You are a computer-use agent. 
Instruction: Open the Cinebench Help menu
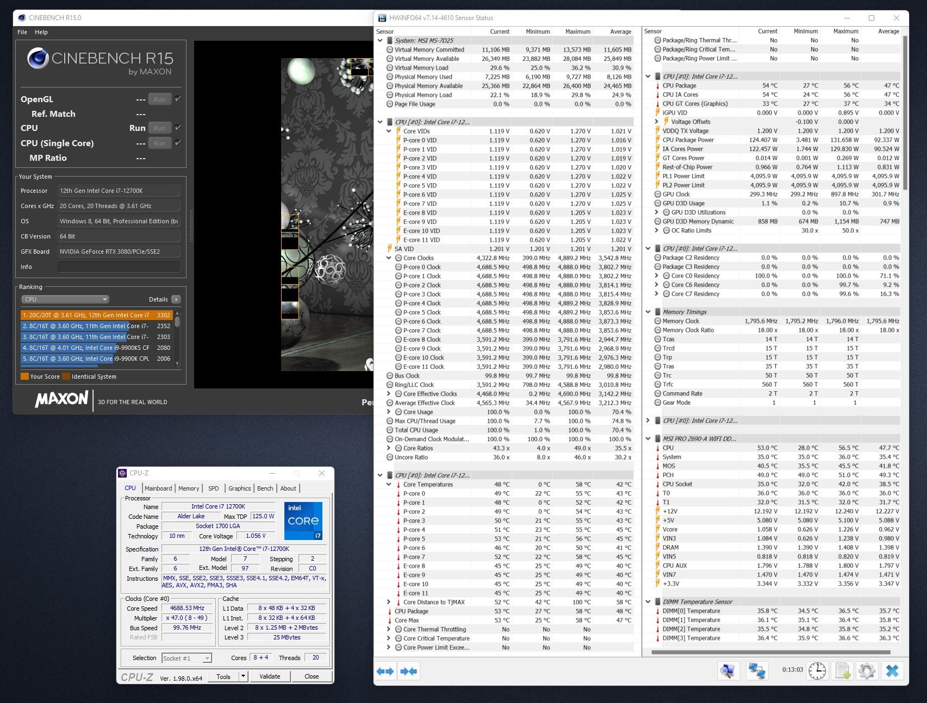[x=41, y=32]
